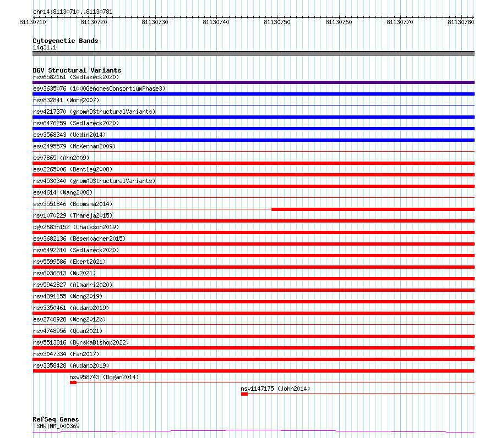The width and height of the screenshot is (490, 438).
Task: Click ruler position 81130750
Action: (277, 22)
